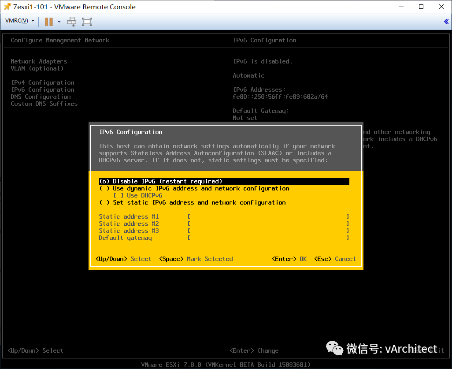Click the 'Not set' default gateway value
Image resolution: width=452 pixels, height=369 pixels.
[x=245, y=118]
